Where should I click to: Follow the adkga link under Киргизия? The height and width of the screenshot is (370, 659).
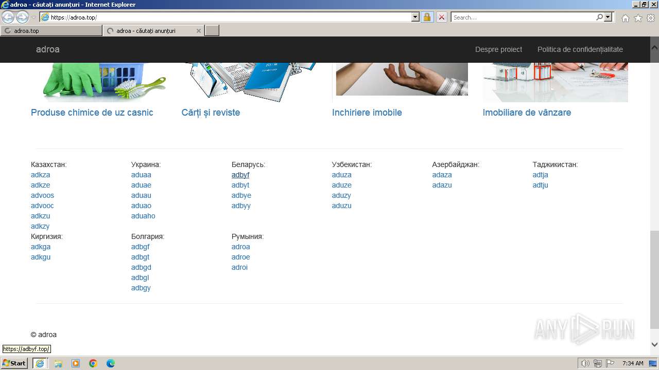pos(41,247)
